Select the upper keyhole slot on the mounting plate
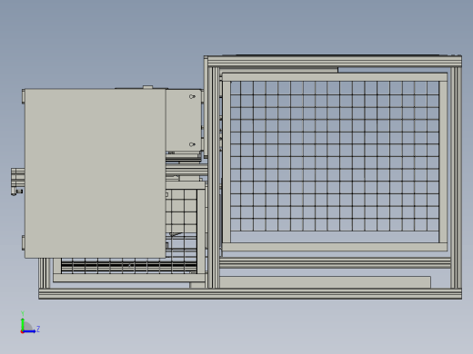Image resolution: width=473 pixels, height=354 pixels. (x=192, y=96)
